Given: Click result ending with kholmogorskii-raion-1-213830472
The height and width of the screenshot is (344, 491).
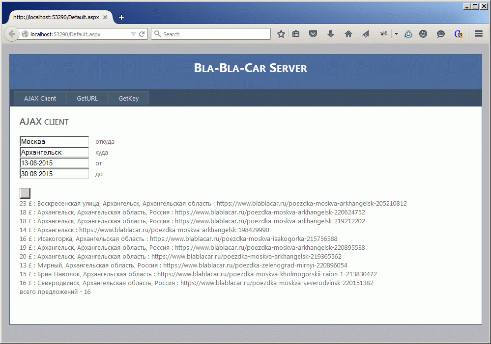Looking at the screenshot, I should tap(198, 274).
